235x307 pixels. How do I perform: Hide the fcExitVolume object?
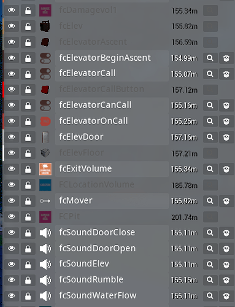[x=12, y=169]
